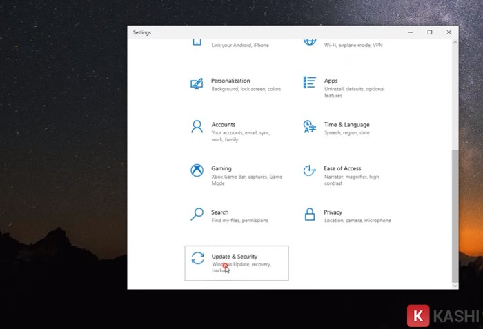
Task: Click the Personalization paintbrush monitor icon
Action: (197, 83)
